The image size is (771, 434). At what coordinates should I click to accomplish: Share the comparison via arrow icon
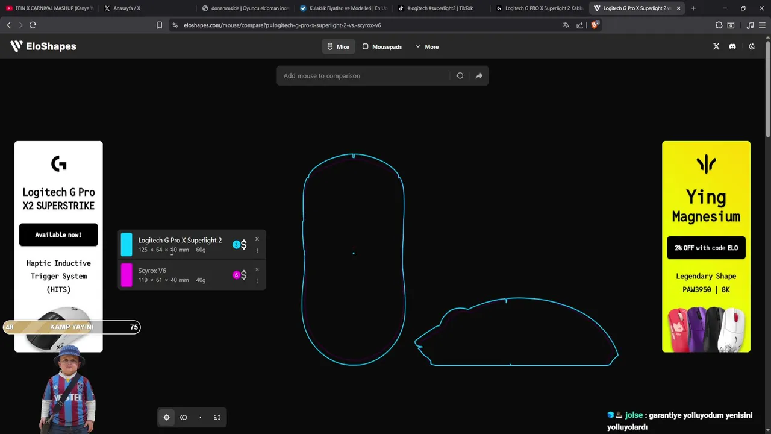tap(479, 76)
